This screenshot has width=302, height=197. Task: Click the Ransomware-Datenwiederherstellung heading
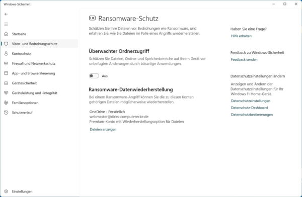point(131,89)
